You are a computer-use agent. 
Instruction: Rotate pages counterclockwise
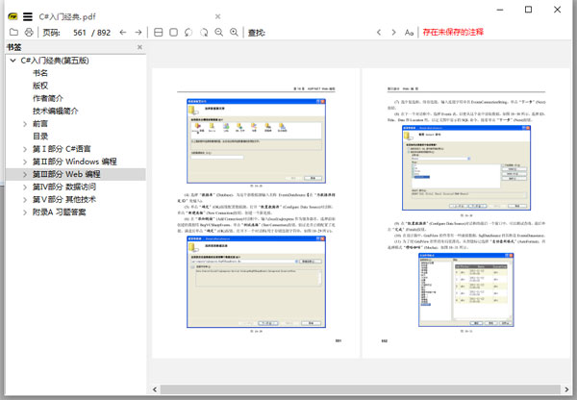188,33
